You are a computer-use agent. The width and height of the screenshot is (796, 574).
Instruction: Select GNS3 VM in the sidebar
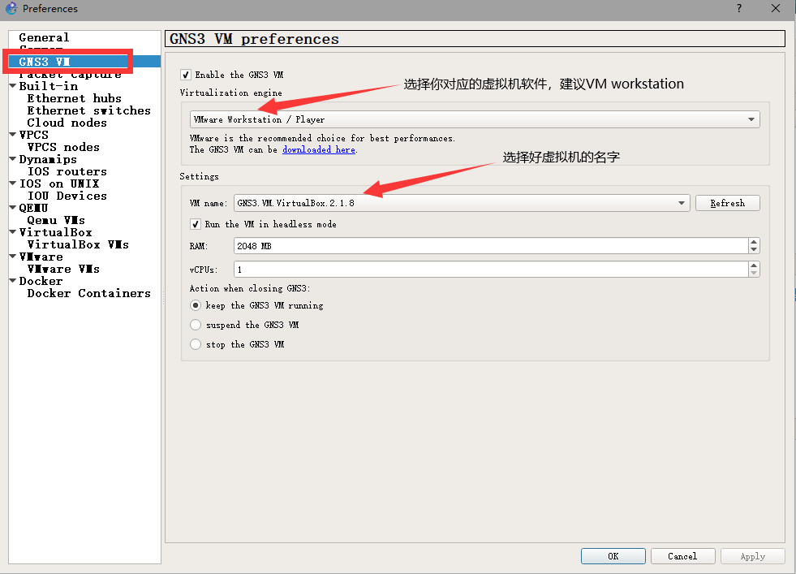click(x=45, y=62)
